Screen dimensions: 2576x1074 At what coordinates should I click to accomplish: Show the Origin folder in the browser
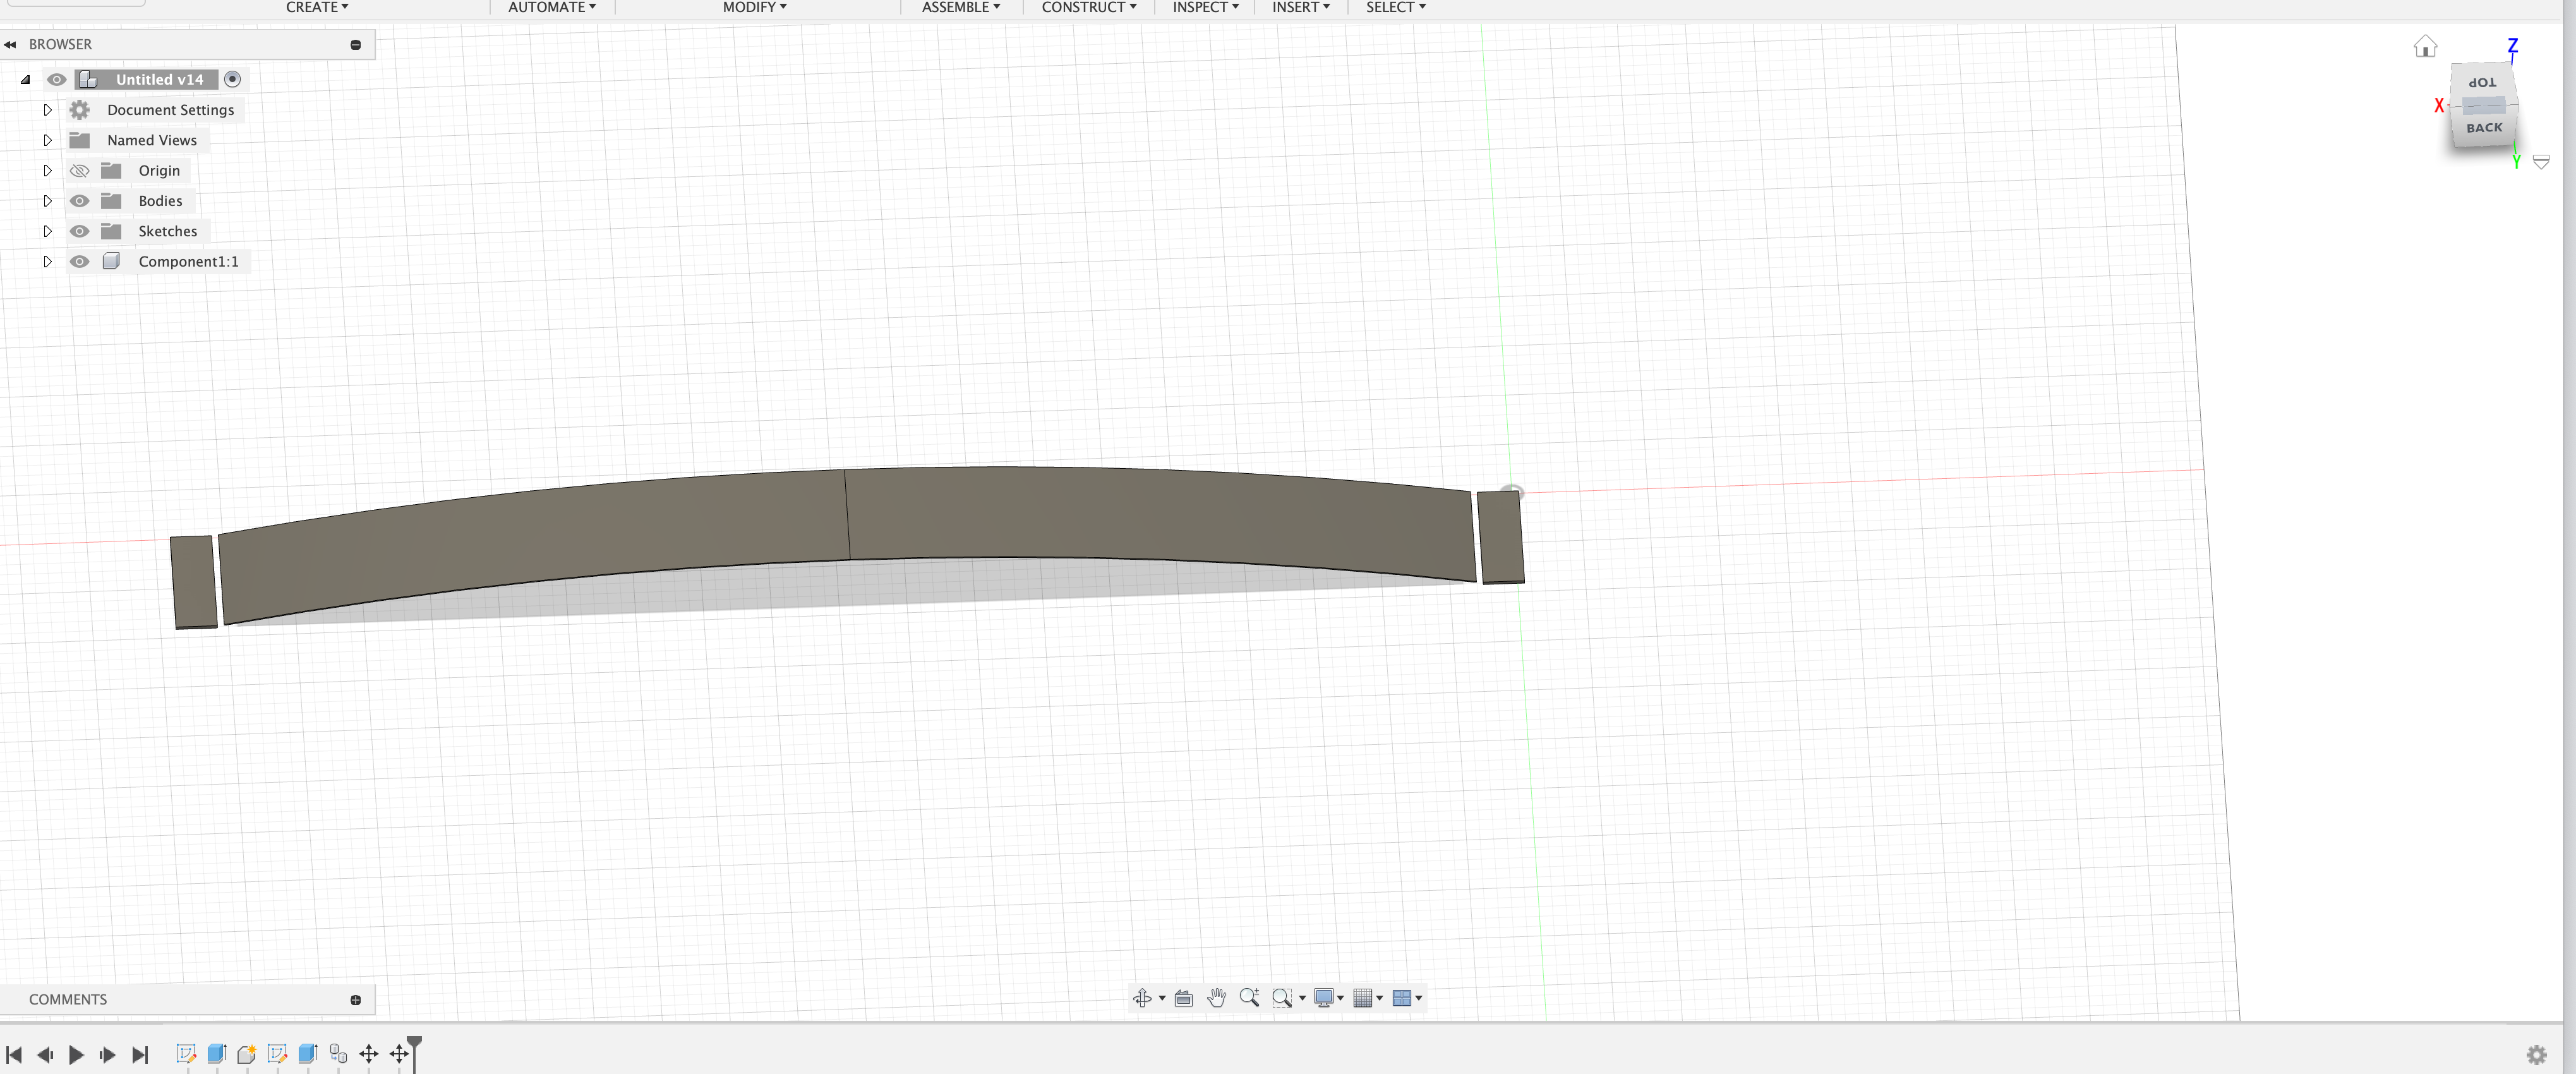click(79, 170)
